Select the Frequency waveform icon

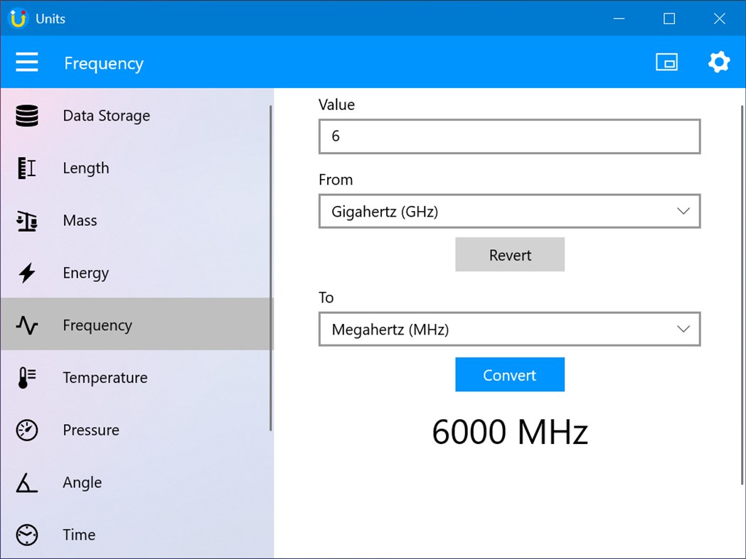coord(26,325)
